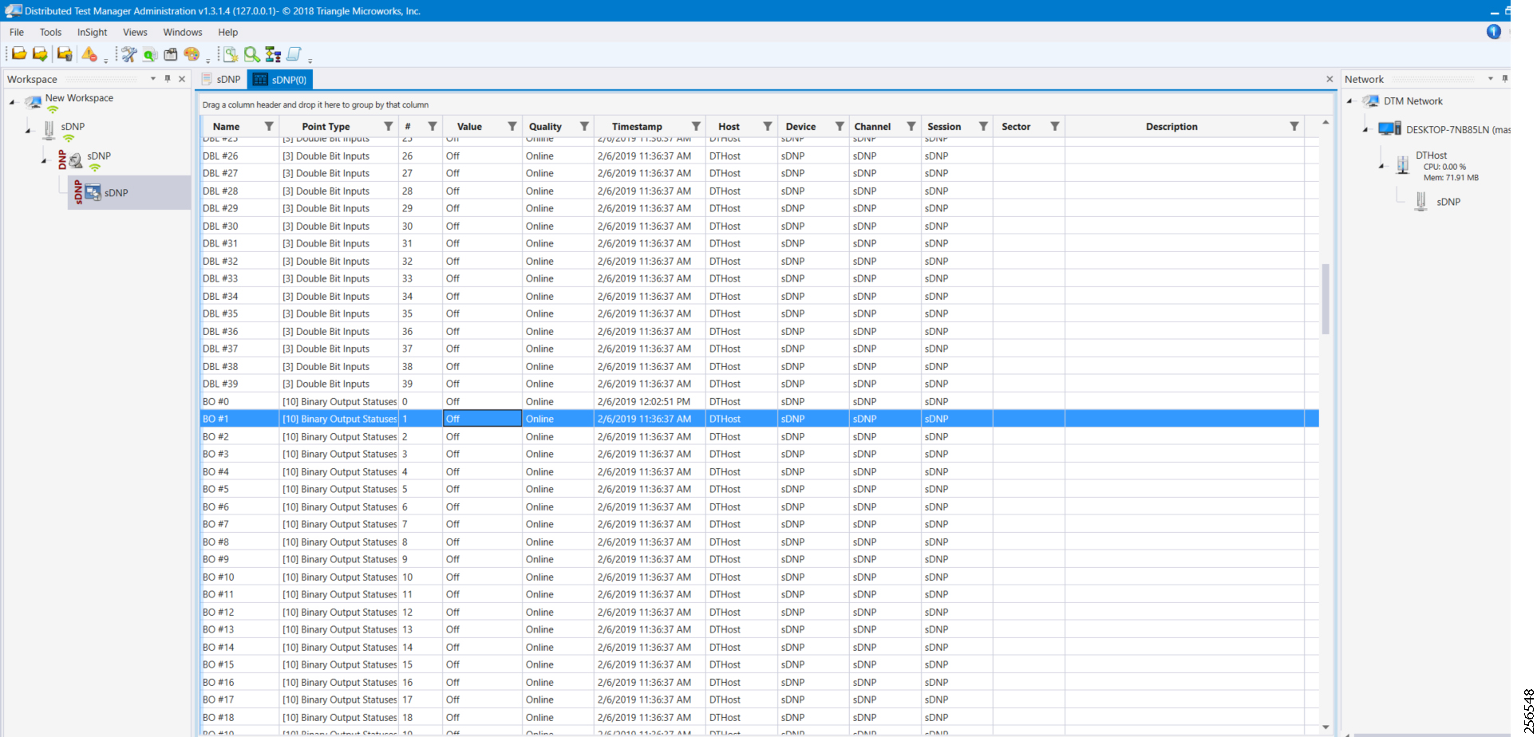Open first toolbar overflow dropdown arrow
This screenshot has height=737, width=1537.
[105, 61]
